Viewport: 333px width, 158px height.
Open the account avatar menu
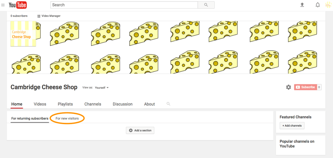328,5
